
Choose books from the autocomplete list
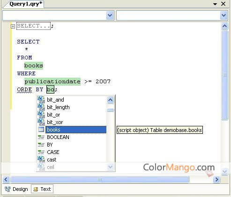pyautogui.click(x=76, y=130)
